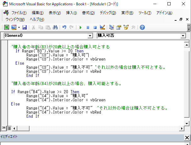191x145 pixels.
Task: Open the 挿入(I) menu
Action: tap(71, 13)
